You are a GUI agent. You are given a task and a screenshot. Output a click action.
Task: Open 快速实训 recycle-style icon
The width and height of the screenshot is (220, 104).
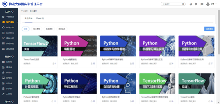(x=4, y=28)
